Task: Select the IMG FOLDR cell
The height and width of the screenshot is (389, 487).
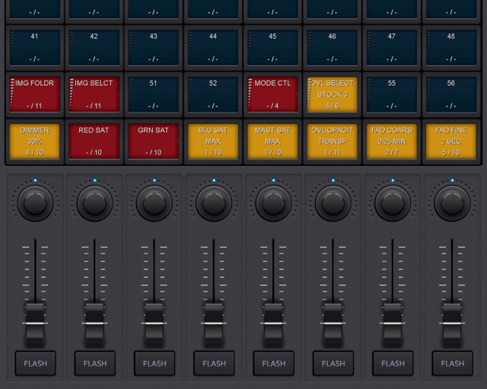Action: pos(35,94)
